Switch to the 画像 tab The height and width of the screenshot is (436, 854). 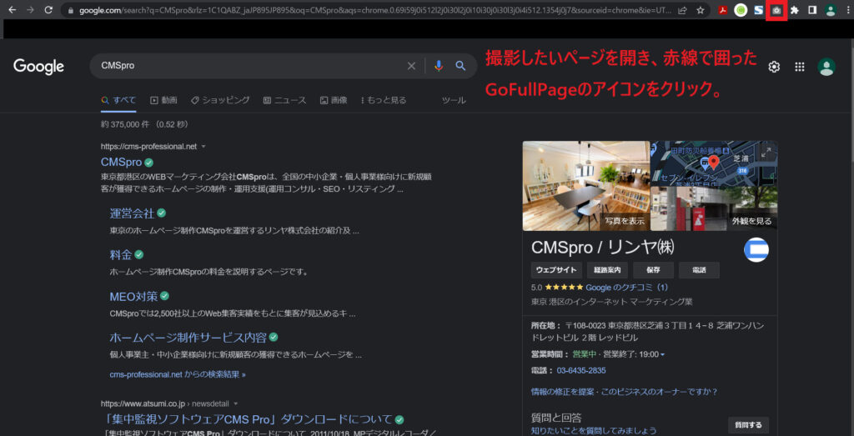(x=334, y=100)
